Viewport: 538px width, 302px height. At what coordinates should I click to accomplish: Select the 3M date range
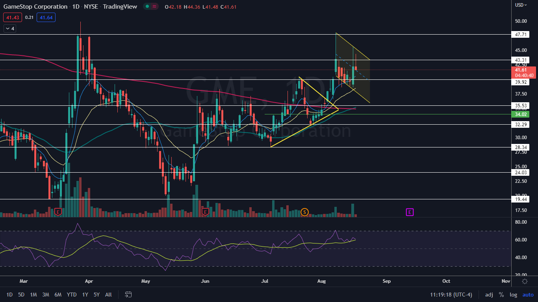tap(46, 295)
